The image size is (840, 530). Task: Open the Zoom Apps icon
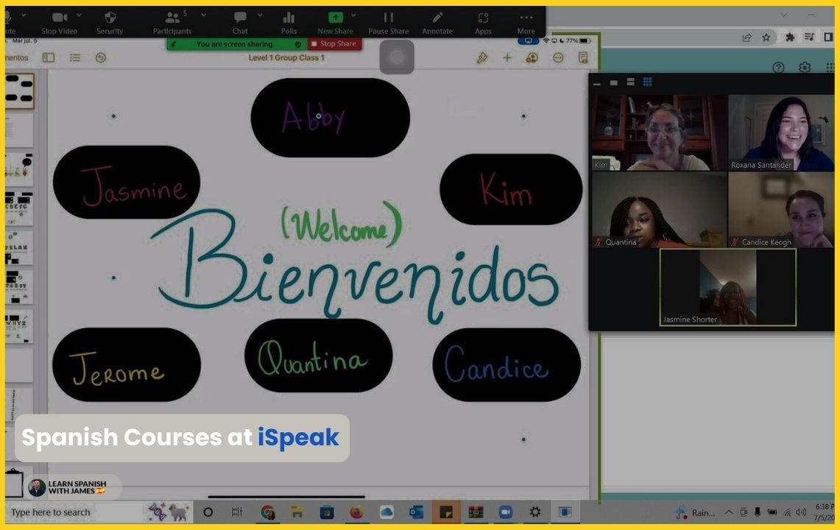(483, 21)
